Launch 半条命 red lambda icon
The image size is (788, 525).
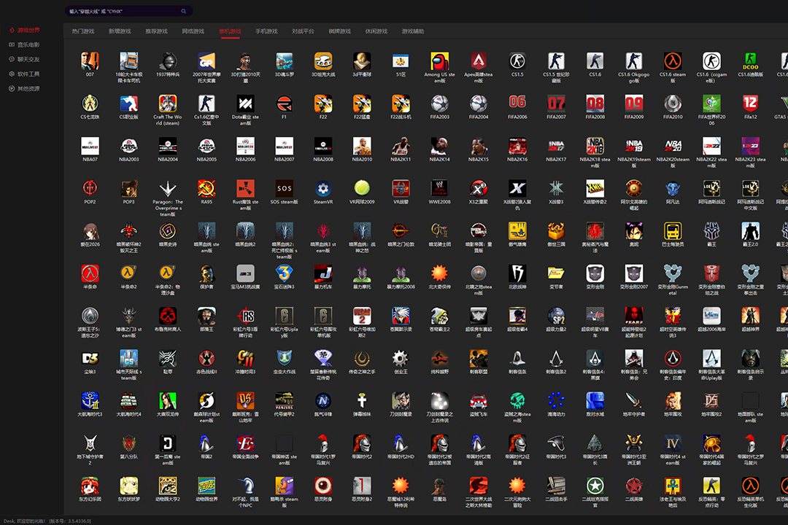(x=90, y=274)
